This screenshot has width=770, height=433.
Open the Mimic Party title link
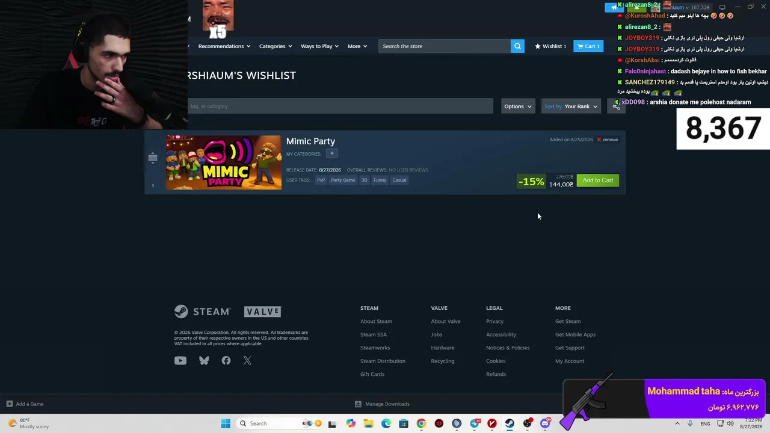click(x=311, y=141)
